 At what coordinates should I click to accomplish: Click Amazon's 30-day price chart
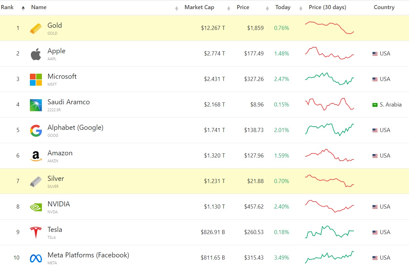[x=330, y=155]
